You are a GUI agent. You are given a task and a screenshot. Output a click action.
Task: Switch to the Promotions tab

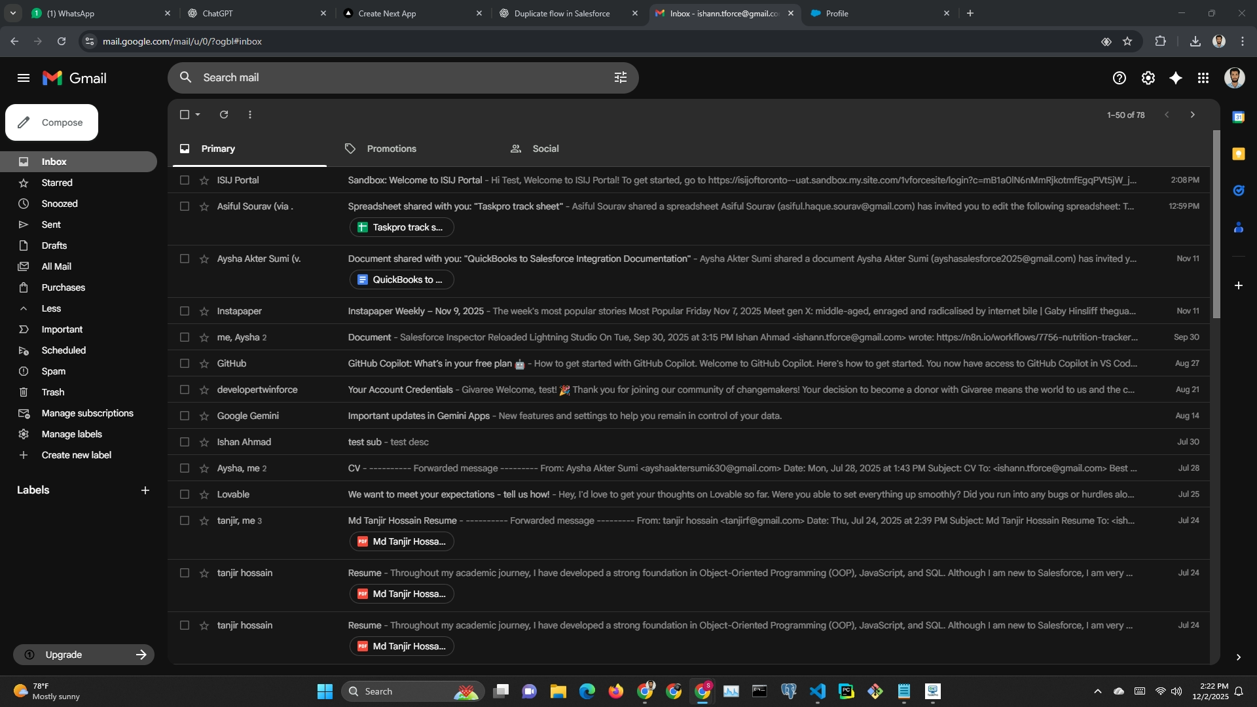click(391, 149)
